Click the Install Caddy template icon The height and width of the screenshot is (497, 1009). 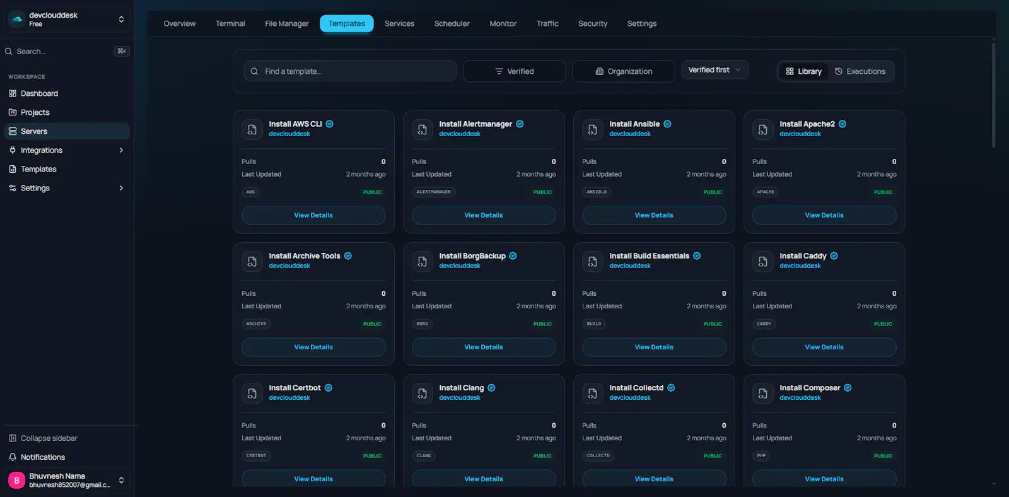click(x=763, y=261)
